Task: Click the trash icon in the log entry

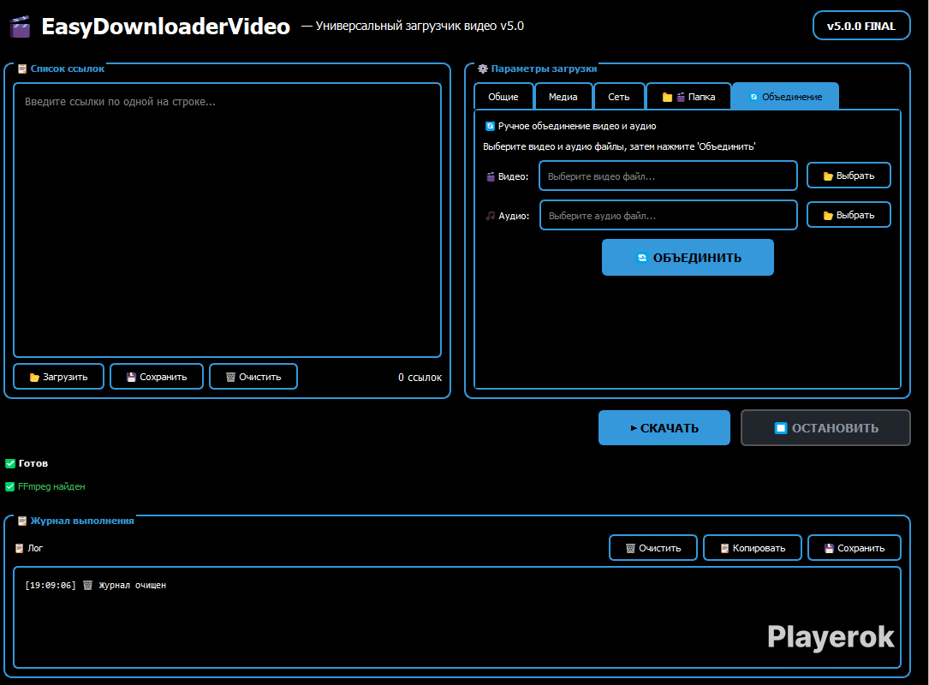Action: click(87, 586)
